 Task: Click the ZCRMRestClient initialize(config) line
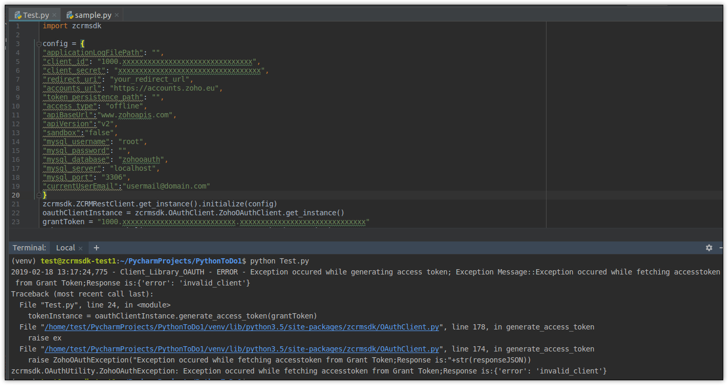160,204
